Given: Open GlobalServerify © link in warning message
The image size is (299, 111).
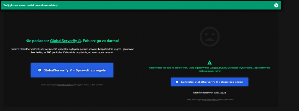Looking at the screenshot, I should 219,68.
